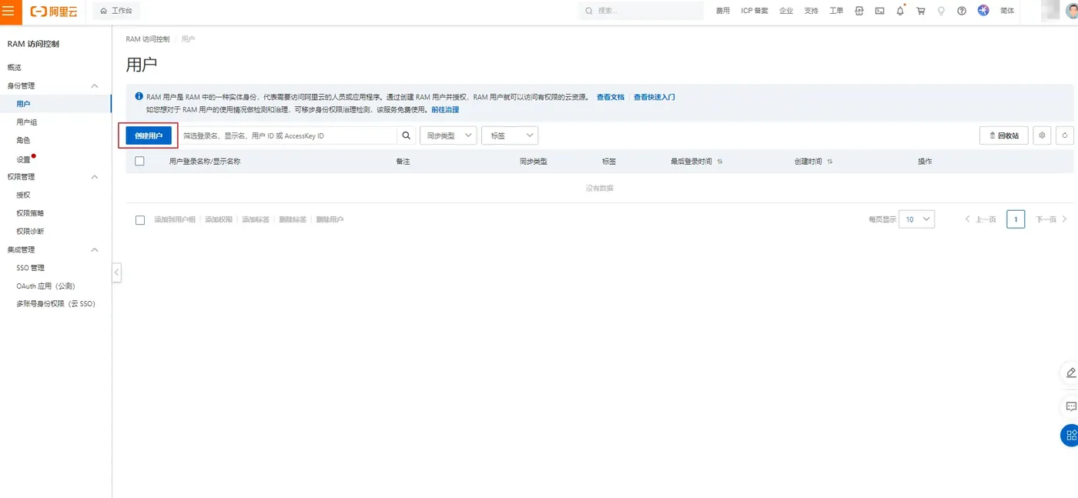This screenshot has height=498, width=1078.
Task: Open 查看文档 documentation link
Action: click(611, 98)
